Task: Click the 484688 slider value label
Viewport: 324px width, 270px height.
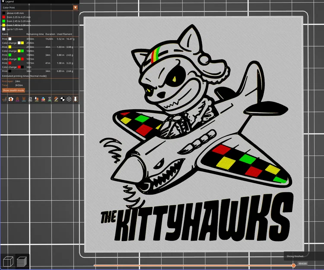Action: pyautogui.click(x=302, y=264)
